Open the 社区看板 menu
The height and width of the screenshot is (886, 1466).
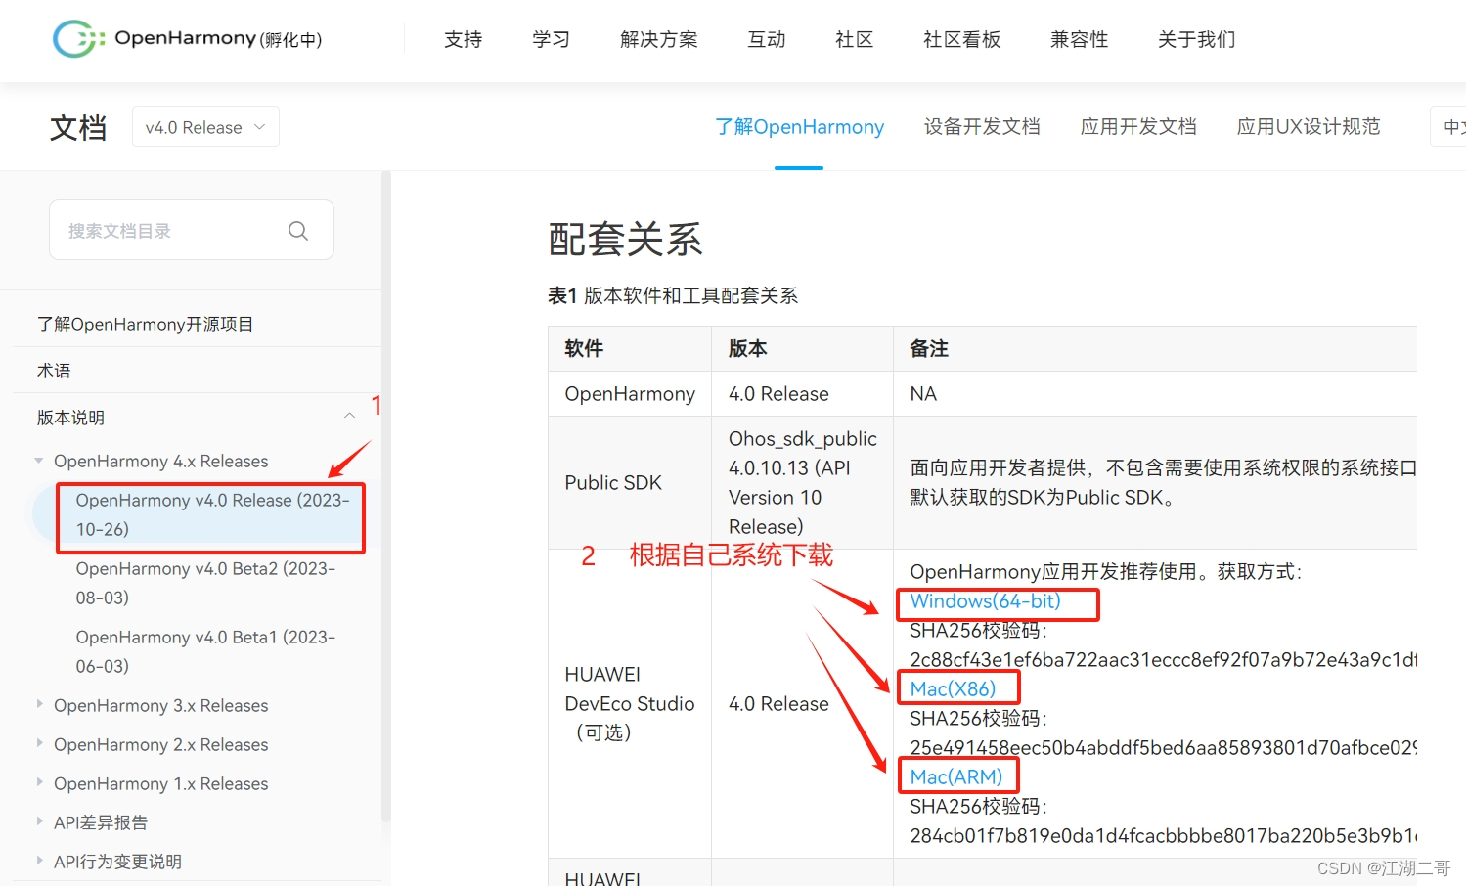pos(962,39)
